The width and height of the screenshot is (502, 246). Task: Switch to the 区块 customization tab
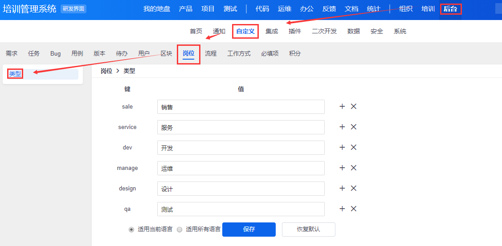[x=166, y=53]
